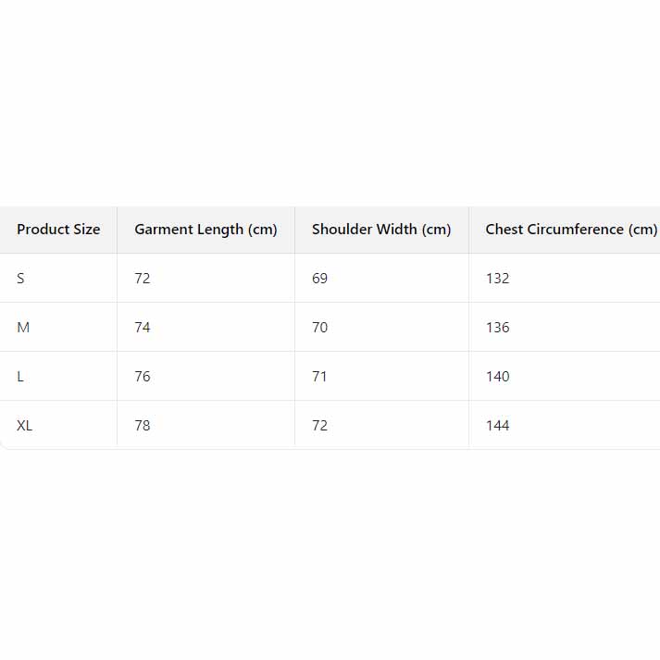Click the chest circumference value 132
The width and height of the screenshot is (660, 660).
pos(498,279)
